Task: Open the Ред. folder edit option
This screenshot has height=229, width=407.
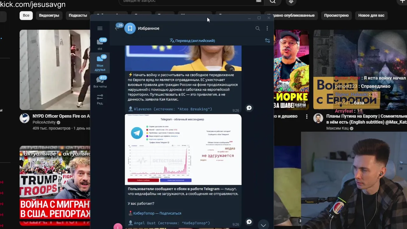Action: click(x=100, y=99)
